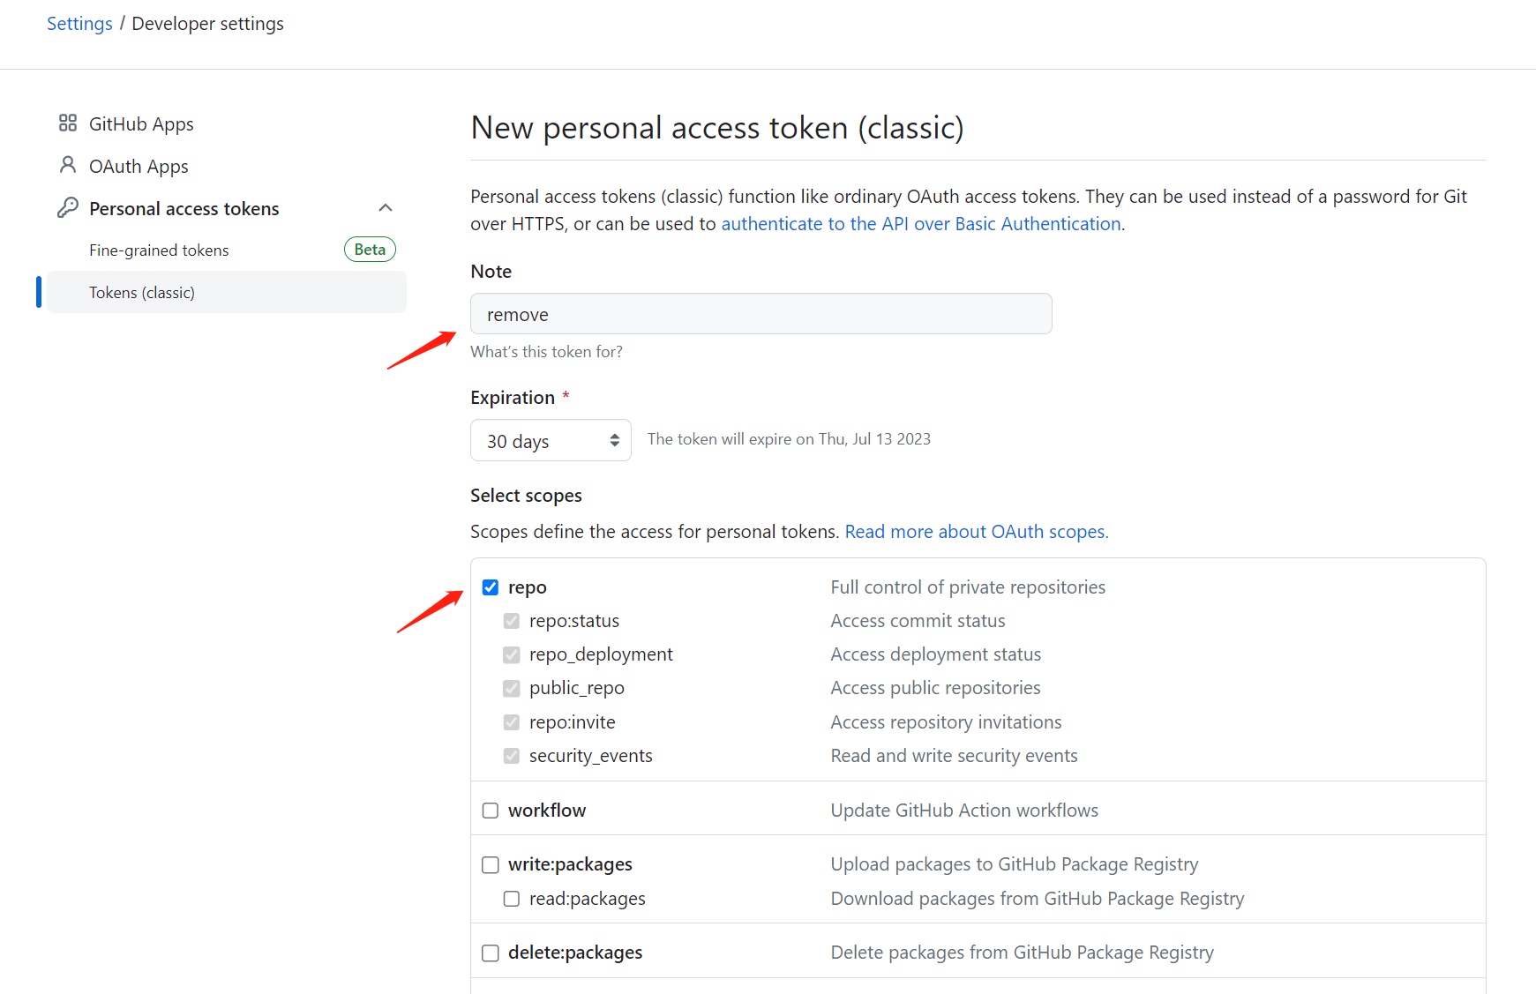The width and height of the screenshot is (1536, 994).
Task: Click the Personal access tokens key icon
Action: [x=68, y=208]
